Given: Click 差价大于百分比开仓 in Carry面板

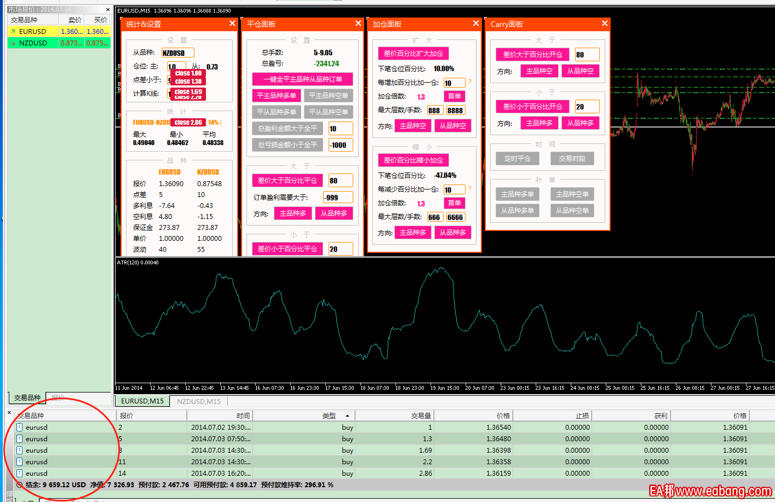Looking at the screenshot, I should [x=533, y=55].
